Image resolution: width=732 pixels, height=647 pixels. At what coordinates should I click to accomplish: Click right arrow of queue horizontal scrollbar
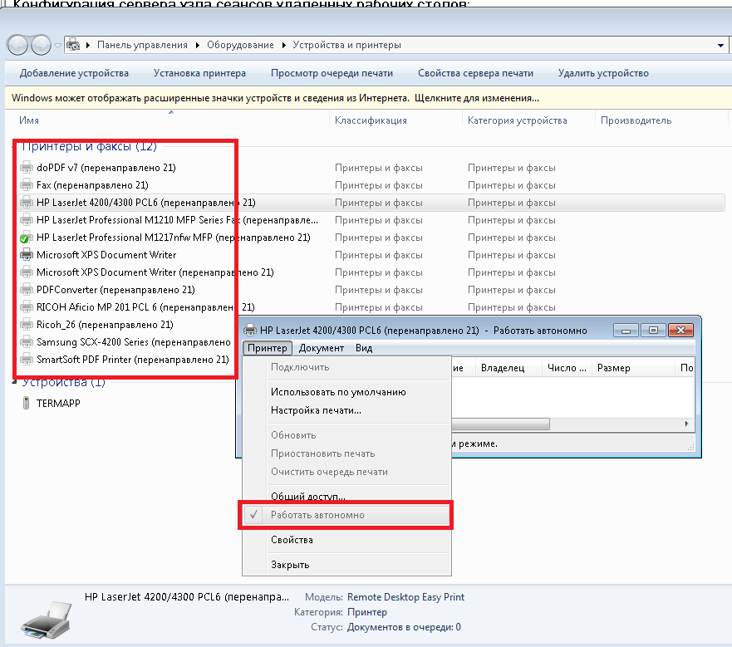click(686, 424)
